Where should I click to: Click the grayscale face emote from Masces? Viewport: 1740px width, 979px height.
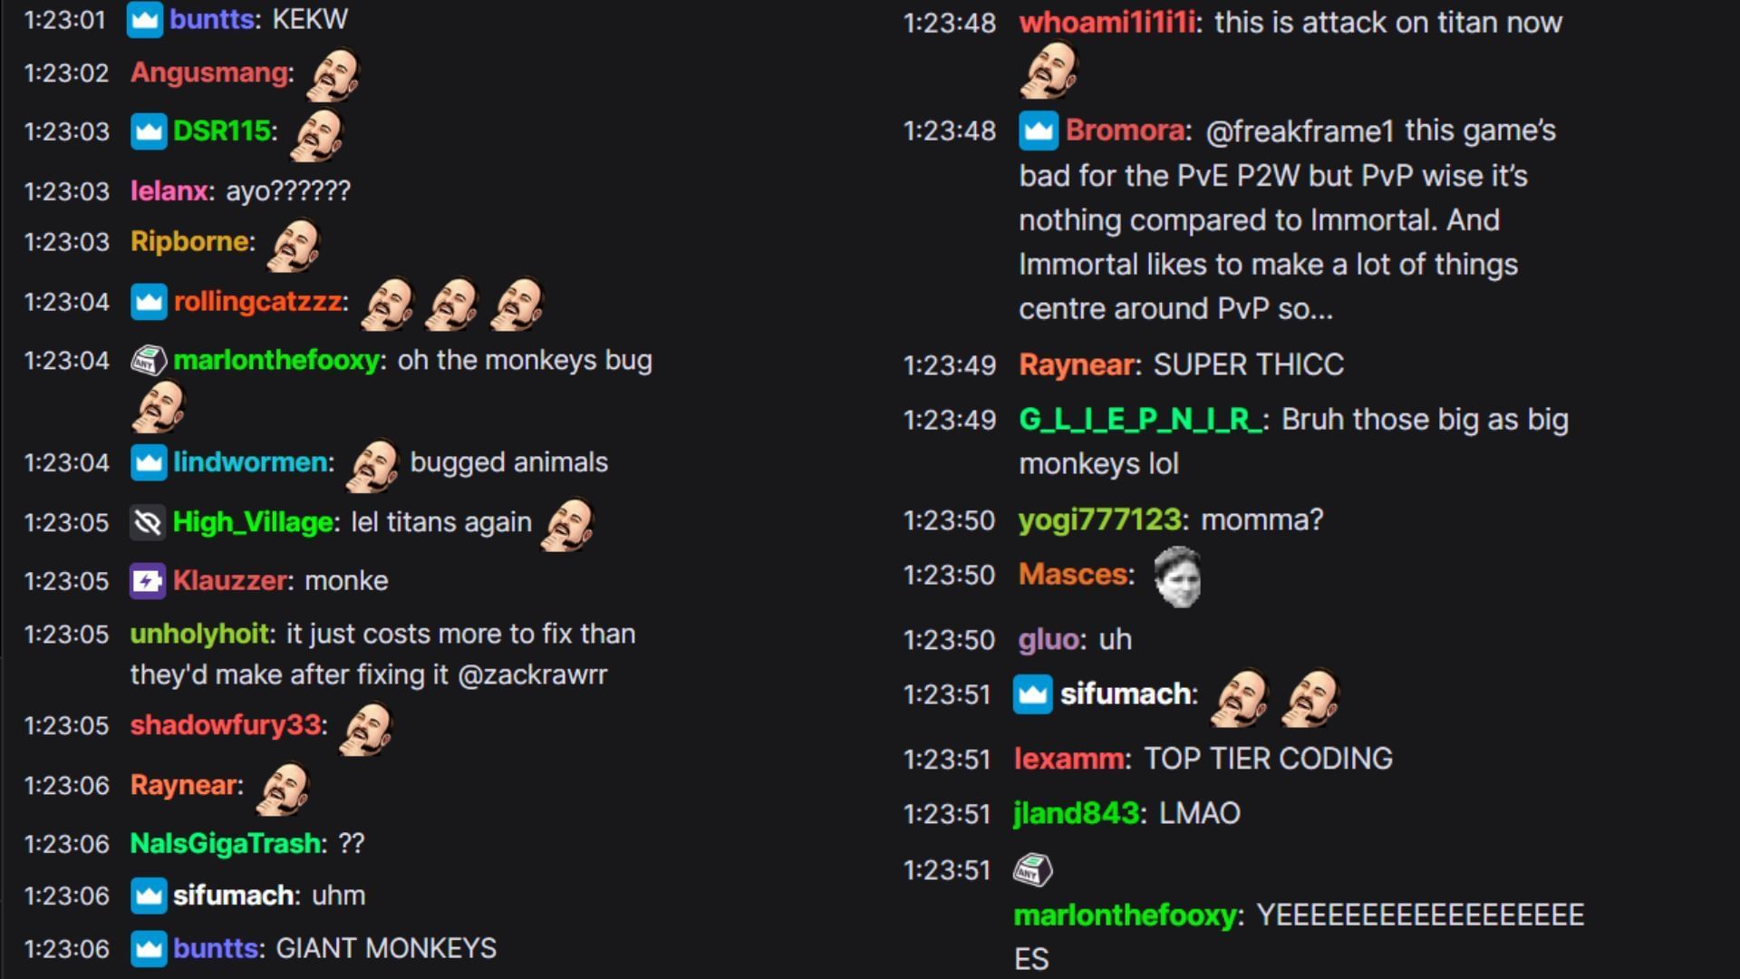(1177, 577)
